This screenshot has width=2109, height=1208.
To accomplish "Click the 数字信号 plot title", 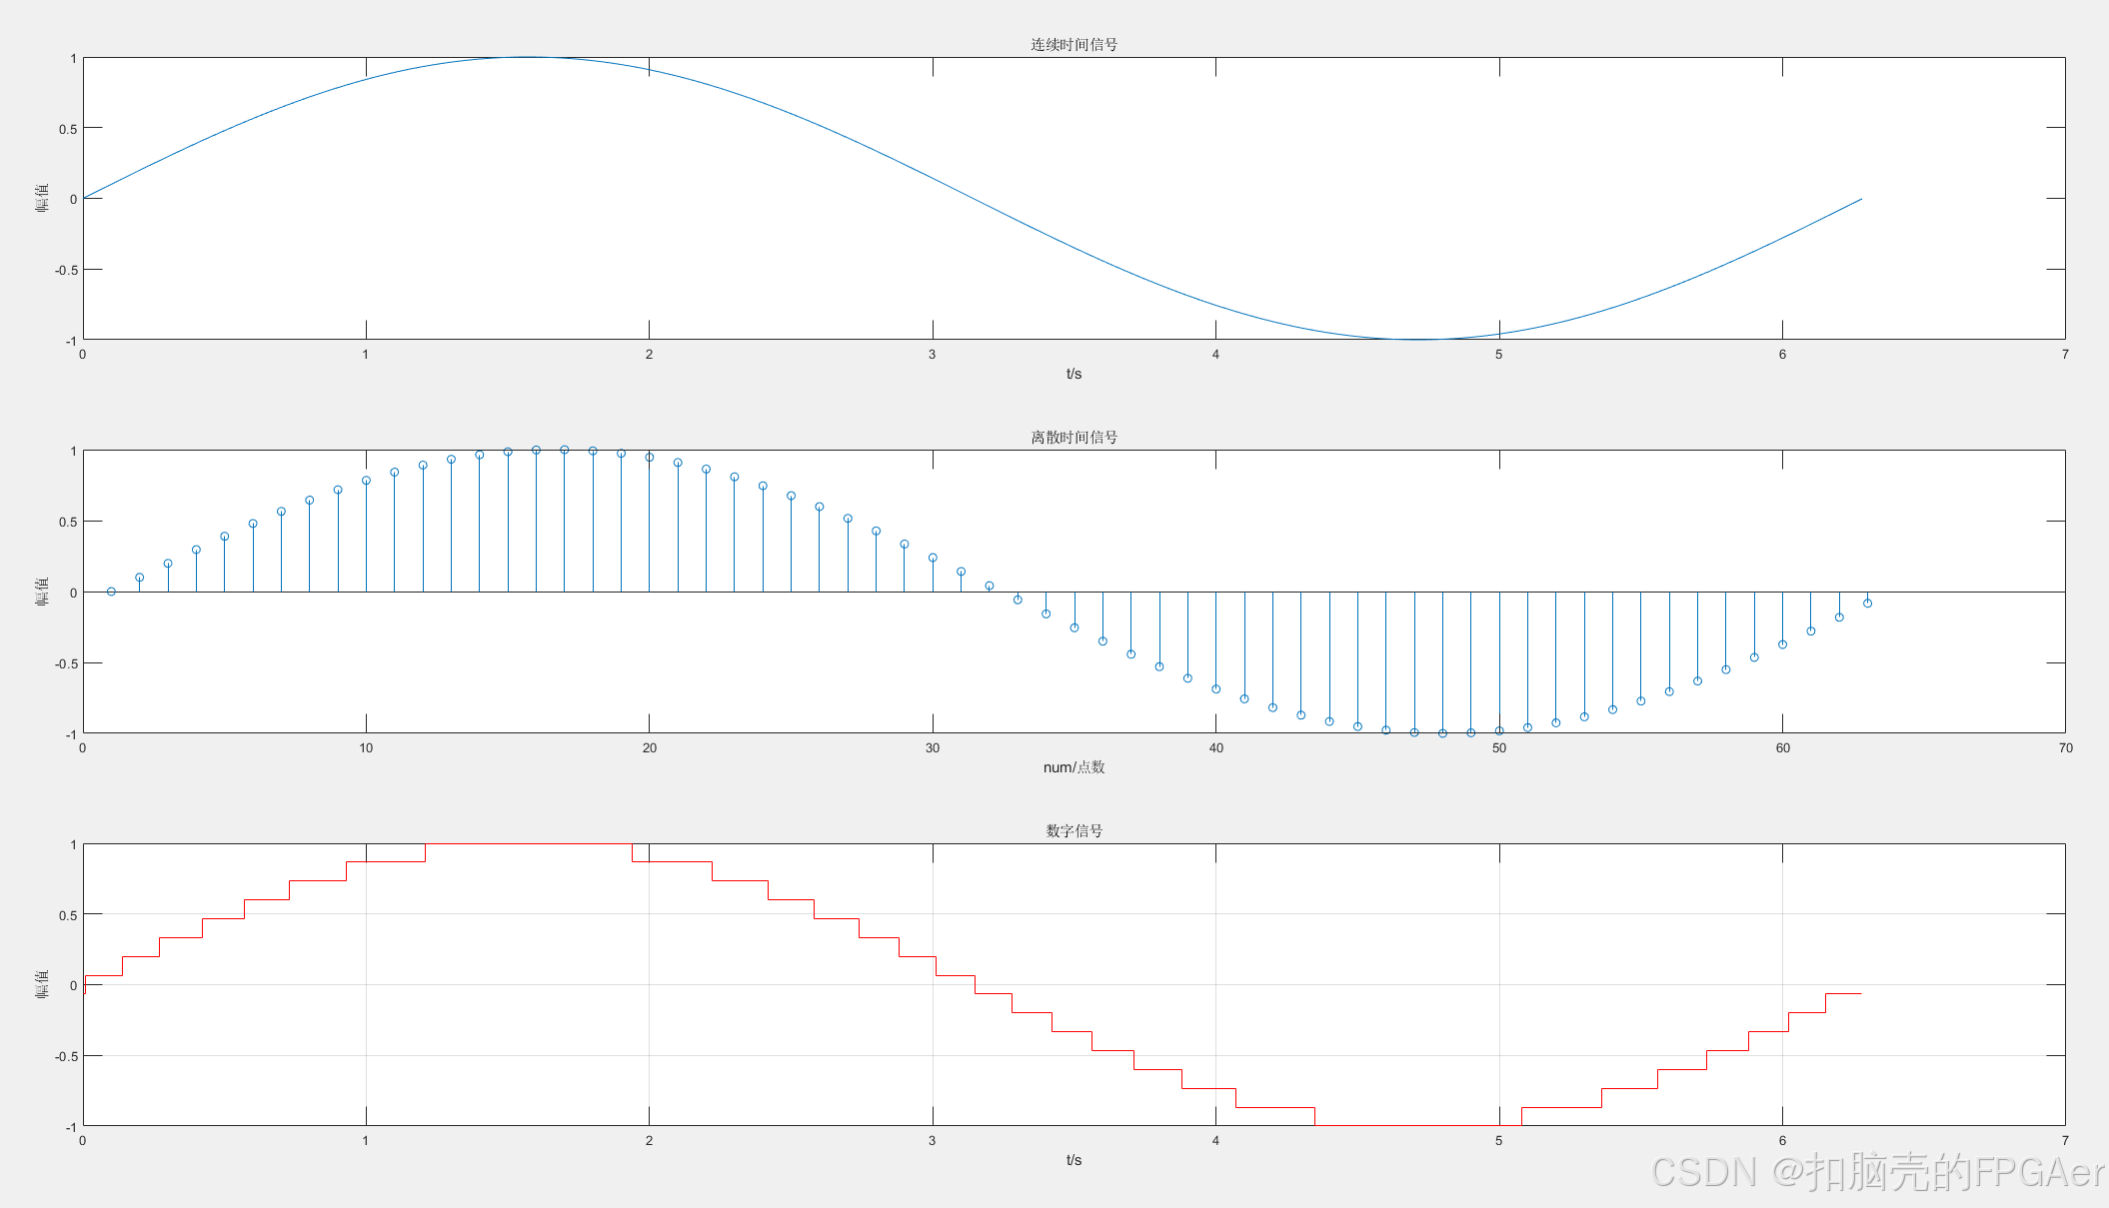I will coord(1073,830).
